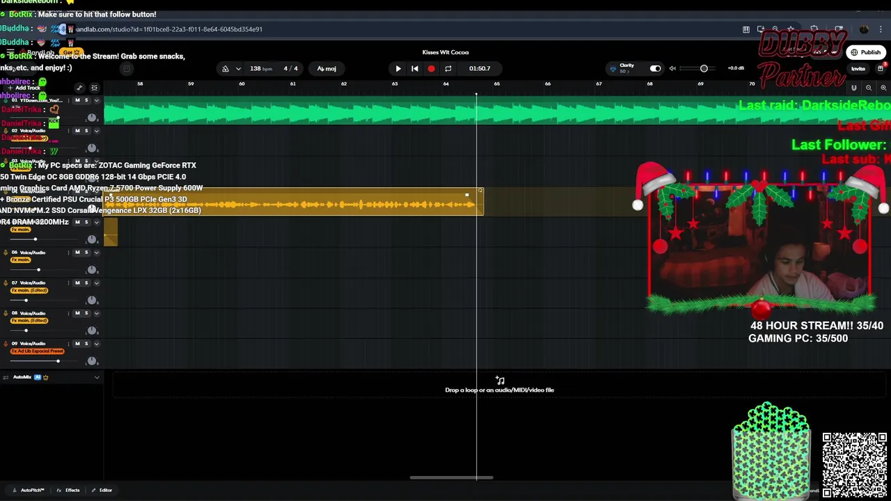This screenshot has height=501, width=891.
Task: Expand the AutoMix panel chevron
Action: [97, 377]
